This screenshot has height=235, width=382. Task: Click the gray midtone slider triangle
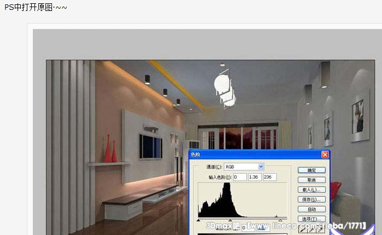[230, 220]
